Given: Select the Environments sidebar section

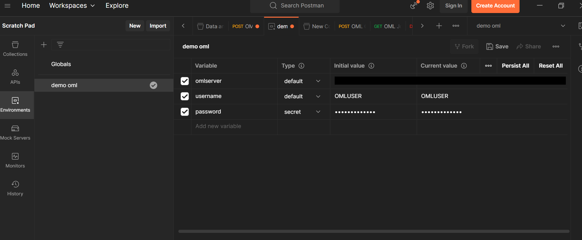Looking at the screenshot, I should [x=15, y=105].
